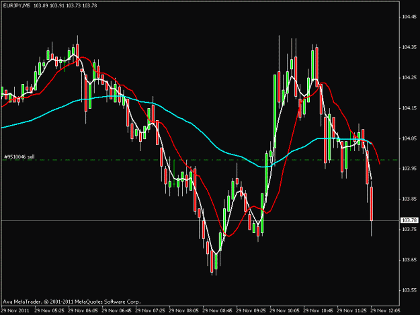Click the OHLC values 103.89 103.91 103.73 103.78
Viewport: 420px width, 315px height.
tap(65, 5)
